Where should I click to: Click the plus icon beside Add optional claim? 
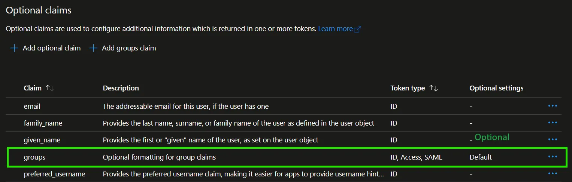point(14,48)
